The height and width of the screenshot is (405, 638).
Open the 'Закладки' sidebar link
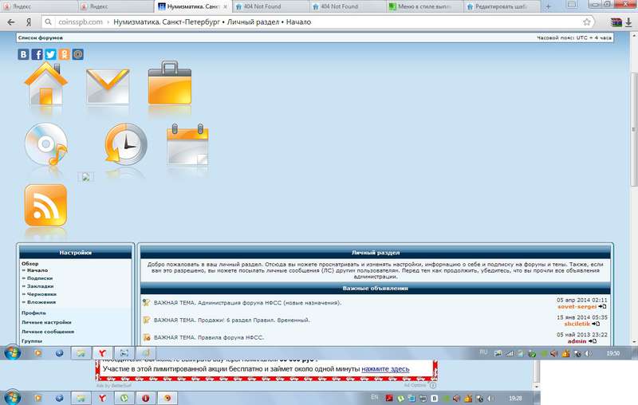pos(41,286)
